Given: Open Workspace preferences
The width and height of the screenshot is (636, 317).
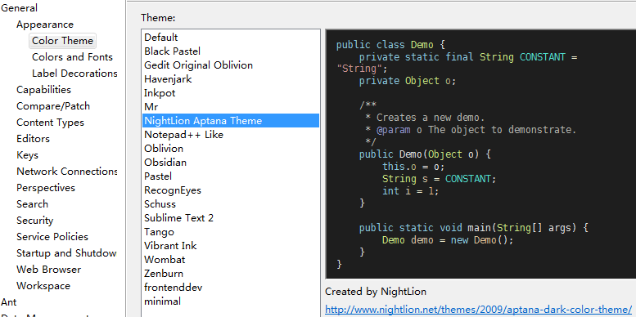Looking at the screenshot, I should (43, 285).
